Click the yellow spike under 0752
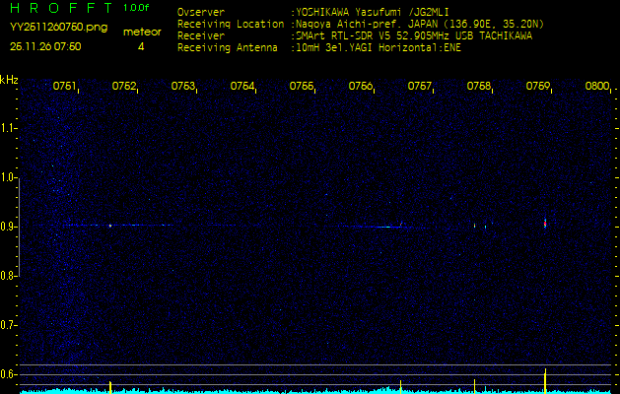 pos(110,387)
